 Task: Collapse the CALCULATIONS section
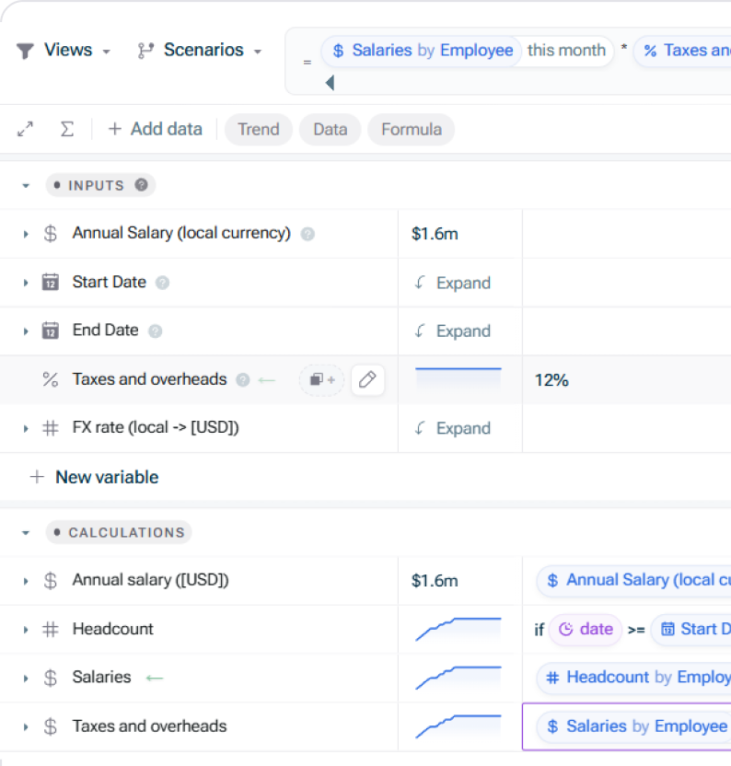coord(26,533)
